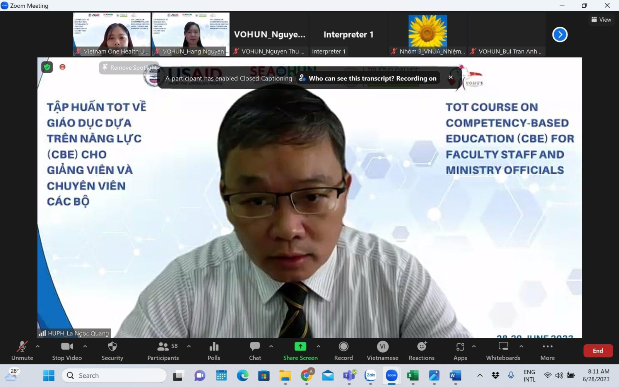619x387 pixels.
Task: Open the More options menu
Action: pos(547,351)
